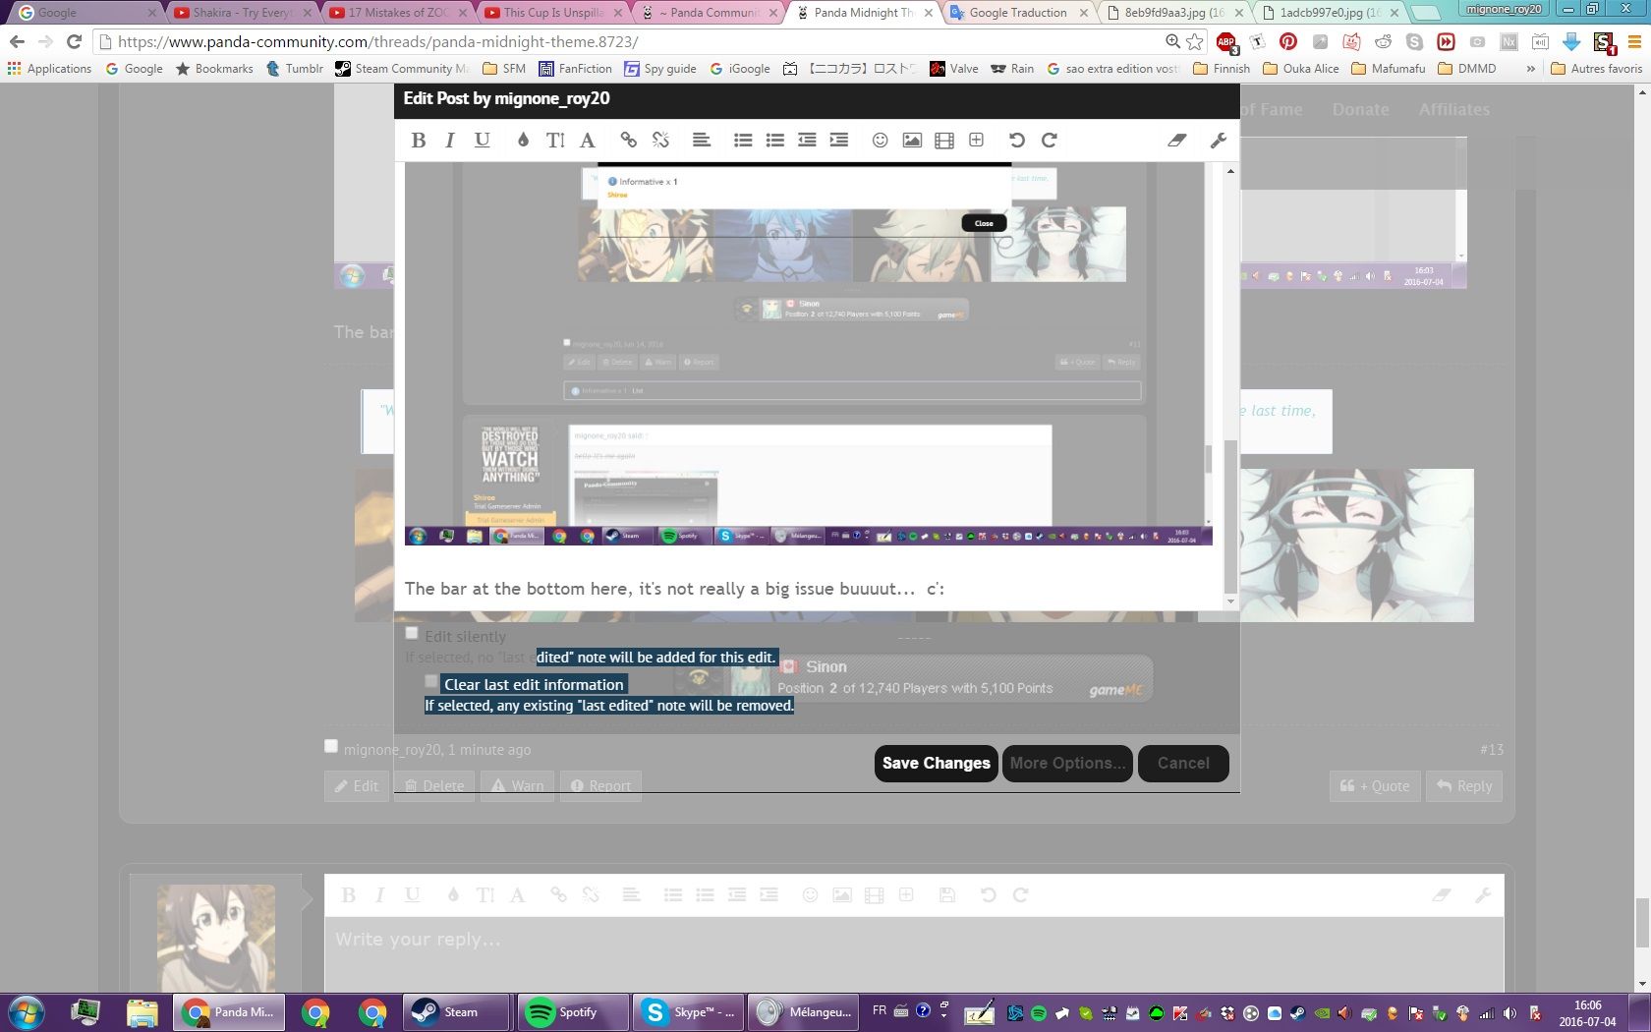Check the Clear last edit information box

[x=431, y=682]
